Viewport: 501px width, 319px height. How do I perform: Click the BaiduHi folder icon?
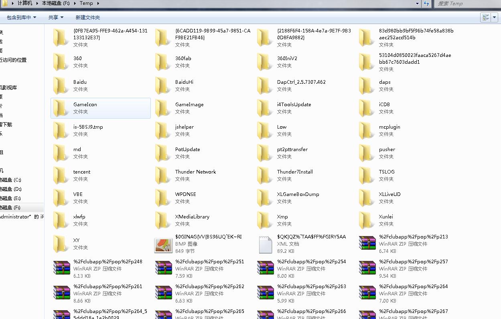[x=162, y=85]
